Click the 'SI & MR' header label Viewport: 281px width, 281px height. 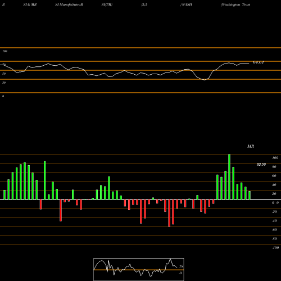30,4
